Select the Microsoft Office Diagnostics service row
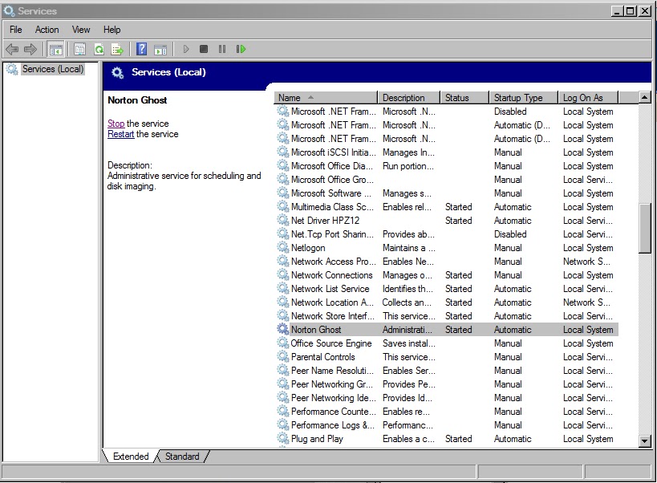This screenshot has width=657, height=483. tap(447, 166)
